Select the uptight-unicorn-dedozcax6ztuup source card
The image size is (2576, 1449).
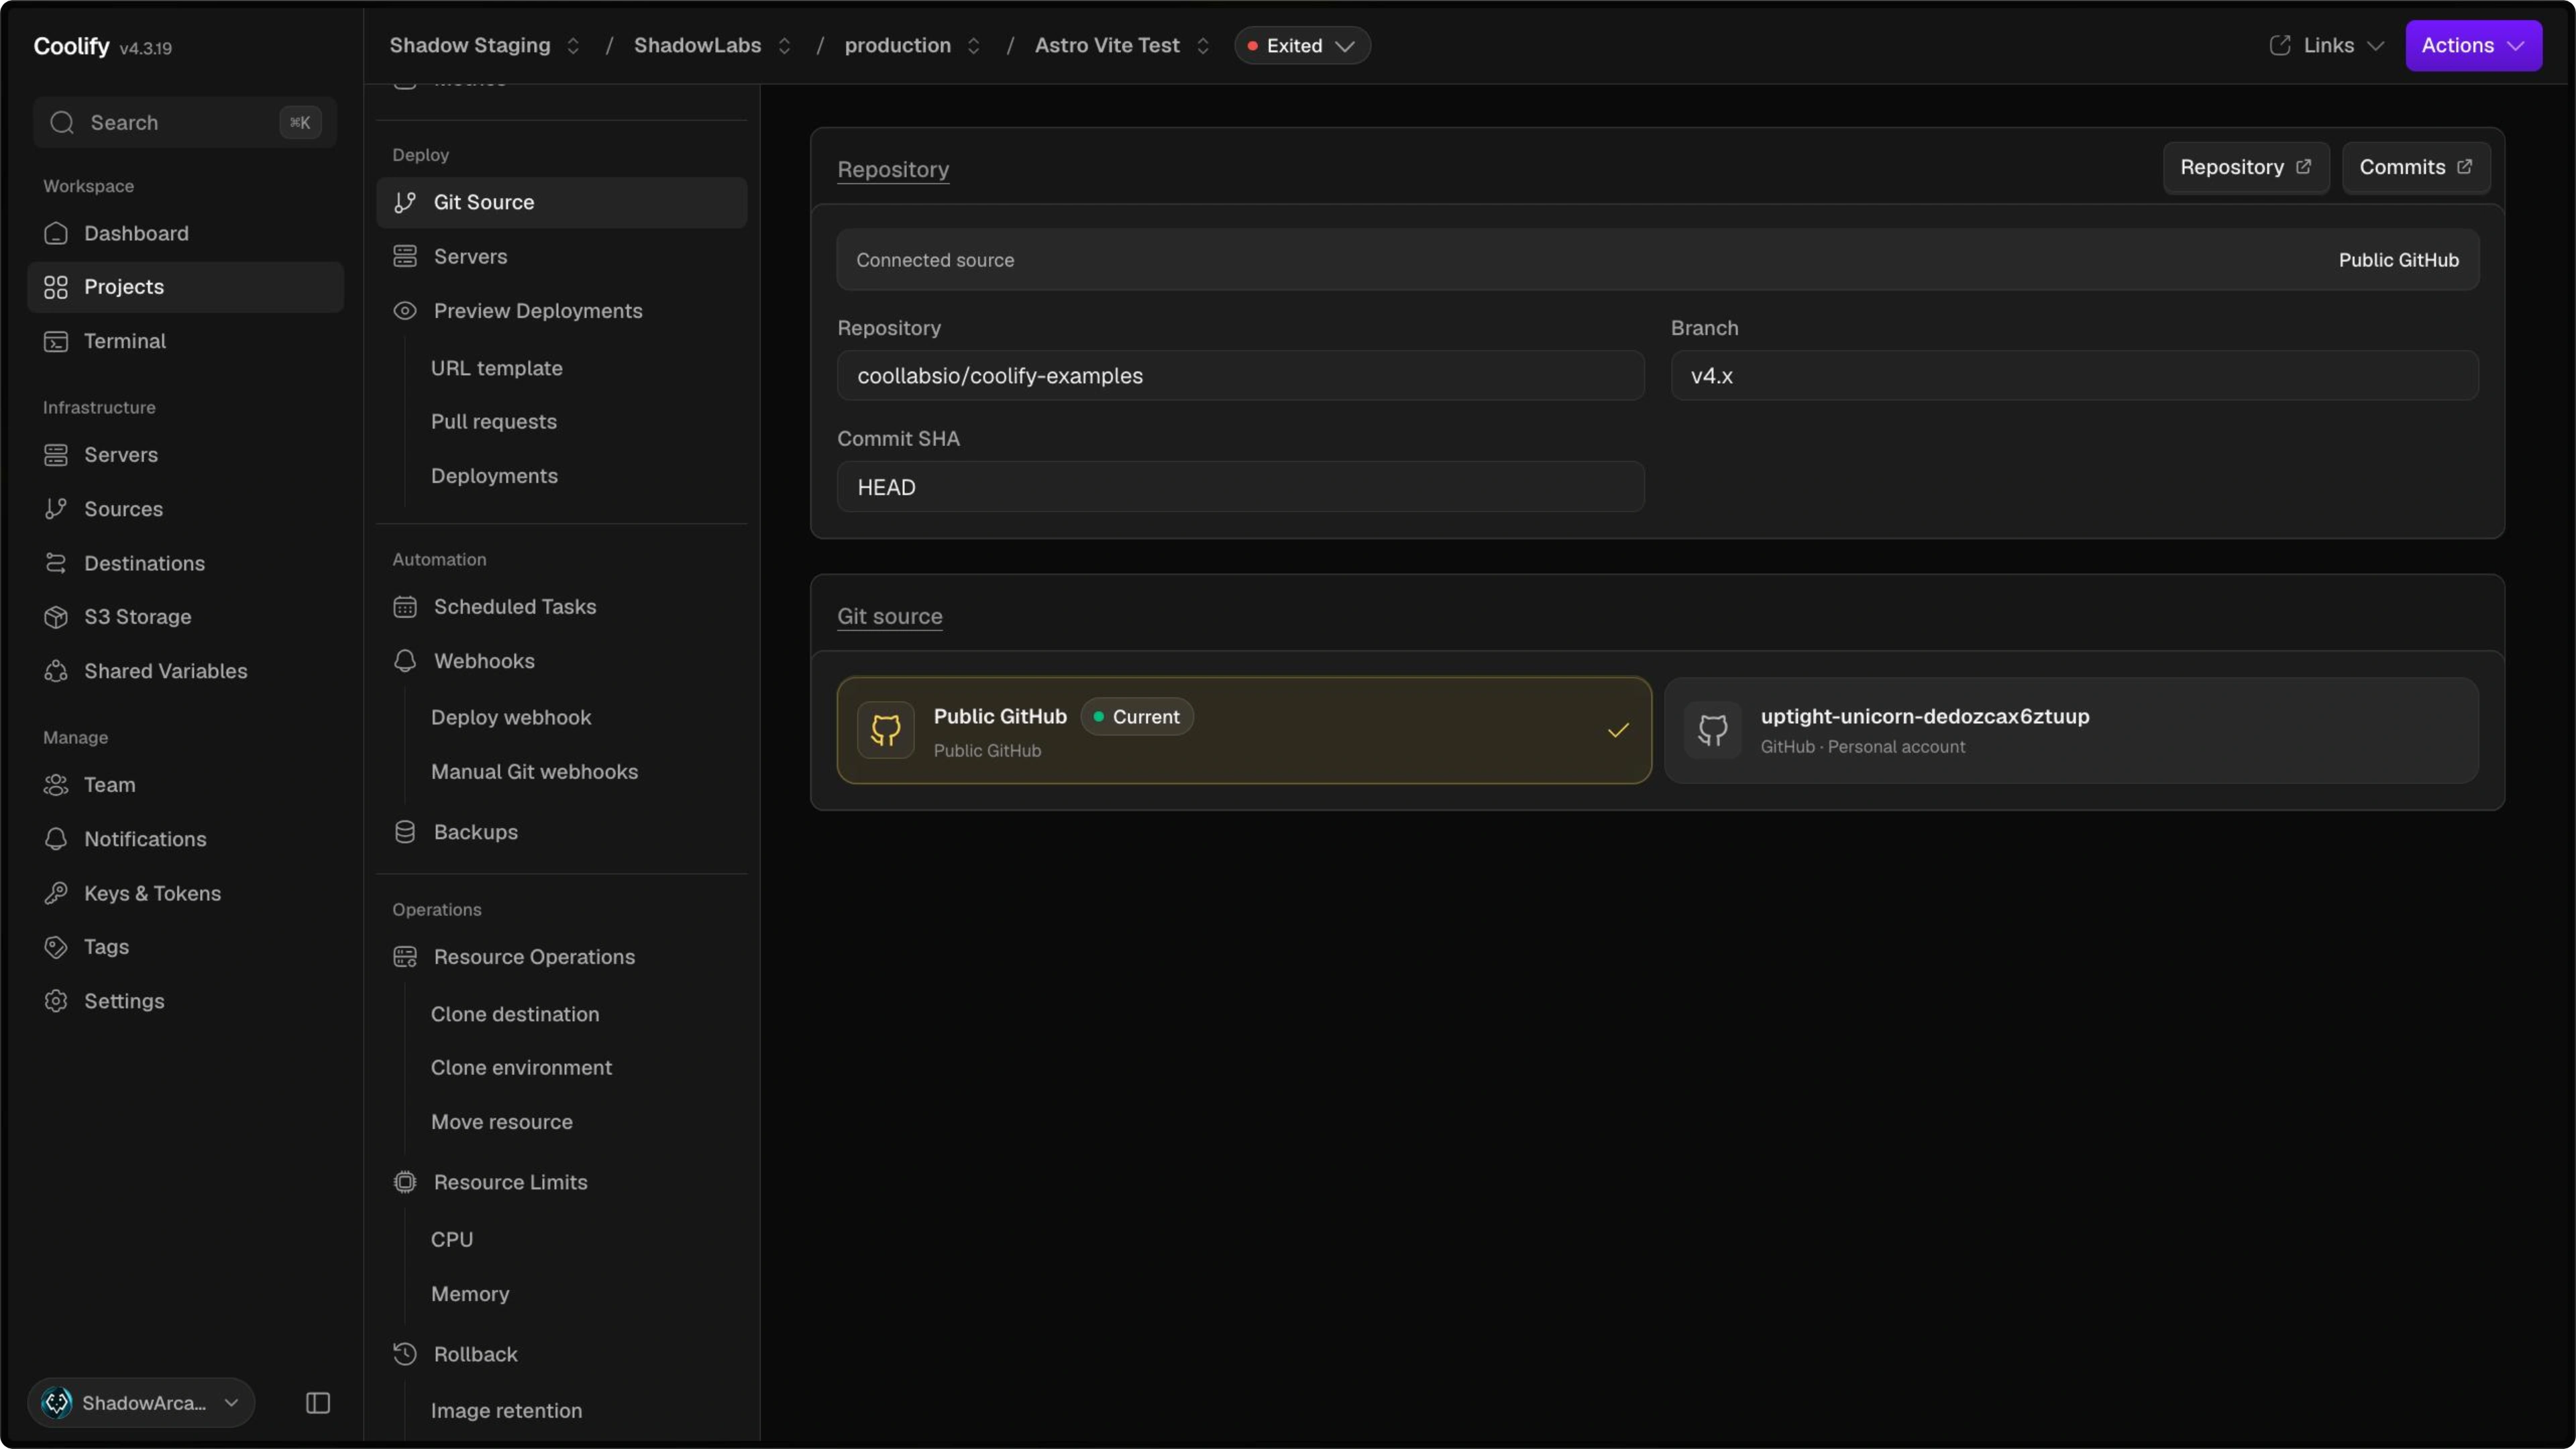click(x=2072, y=730)
